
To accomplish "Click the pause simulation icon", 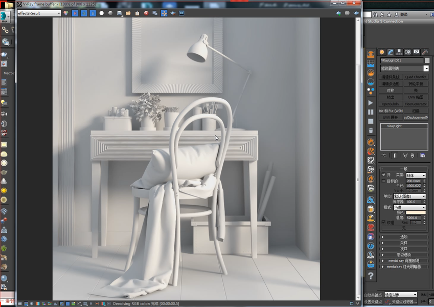I will point(371,112).
